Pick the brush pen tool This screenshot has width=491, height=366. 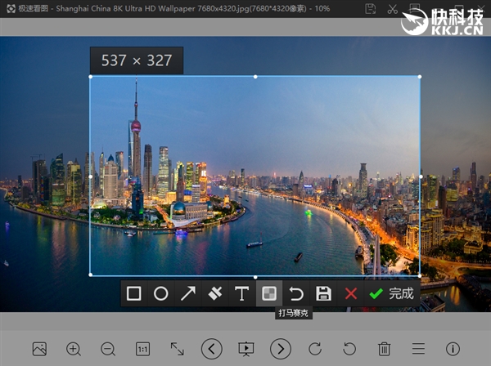(215, 294)
